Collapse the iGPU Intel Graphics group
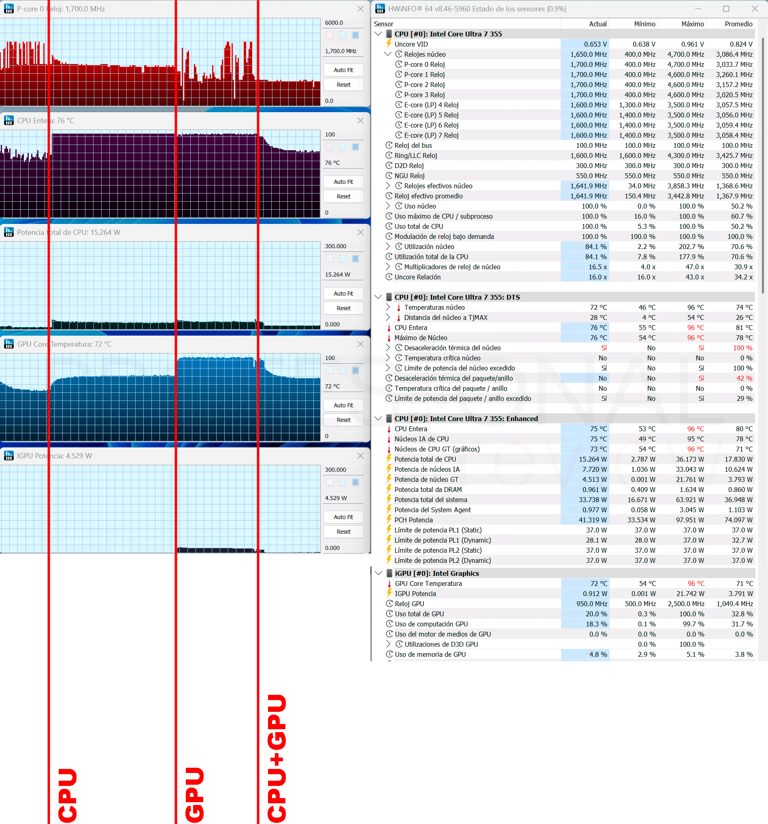The height and width of the screenshot is (824, 768). point(379,573)
